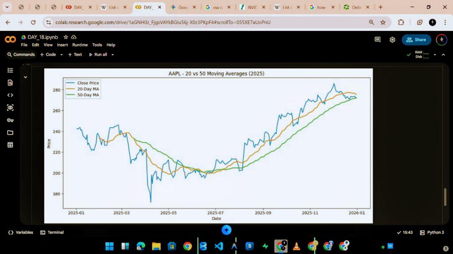
Task: Open Windows Start menu
Action: [109, 246]
